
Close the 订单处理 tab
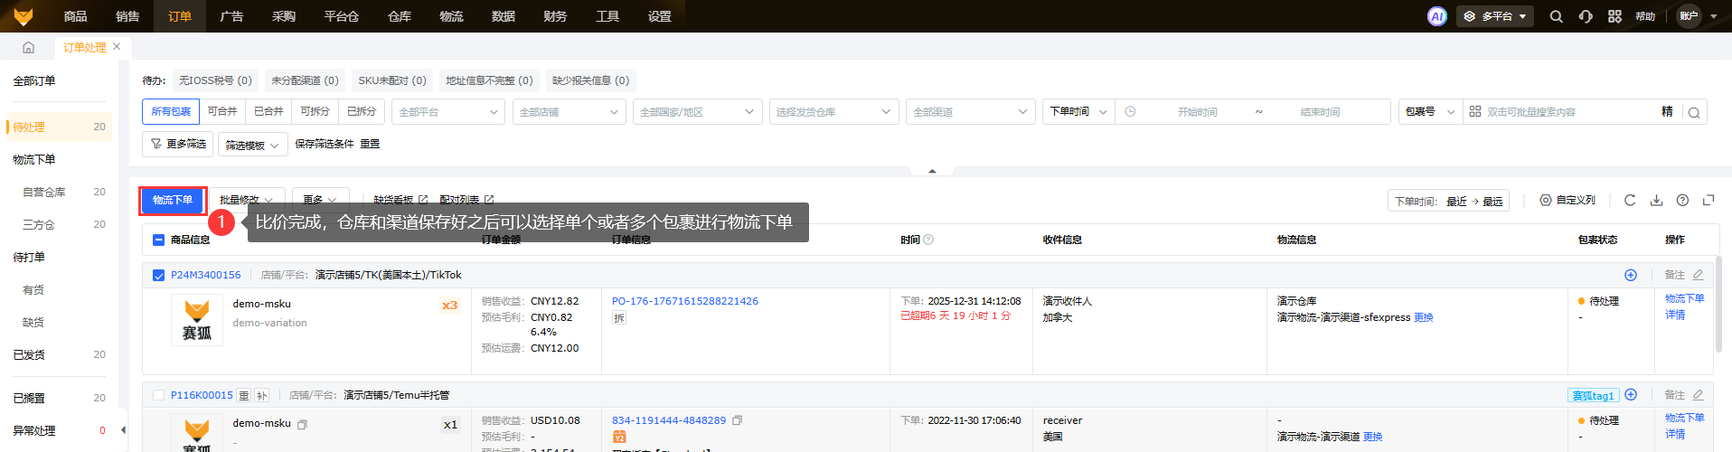(x=117, y=47)
